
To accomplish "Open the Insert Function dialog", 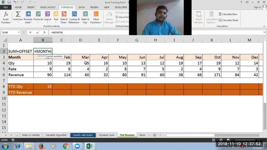I will click(5, 17).
